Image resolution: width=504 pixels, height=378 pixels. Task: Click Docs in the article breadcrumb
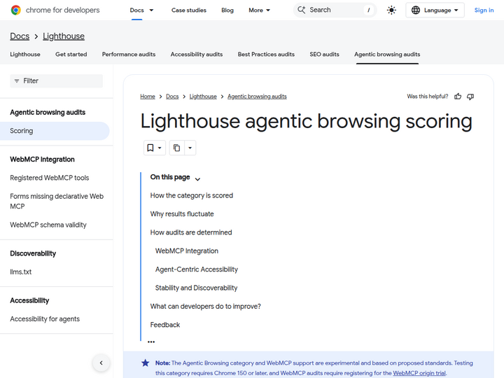click(x=172, y=97)
